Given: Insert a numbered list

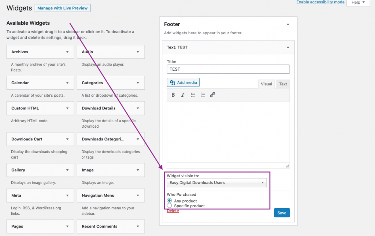Looking at the screenshot, I should (x=203, y=94).
